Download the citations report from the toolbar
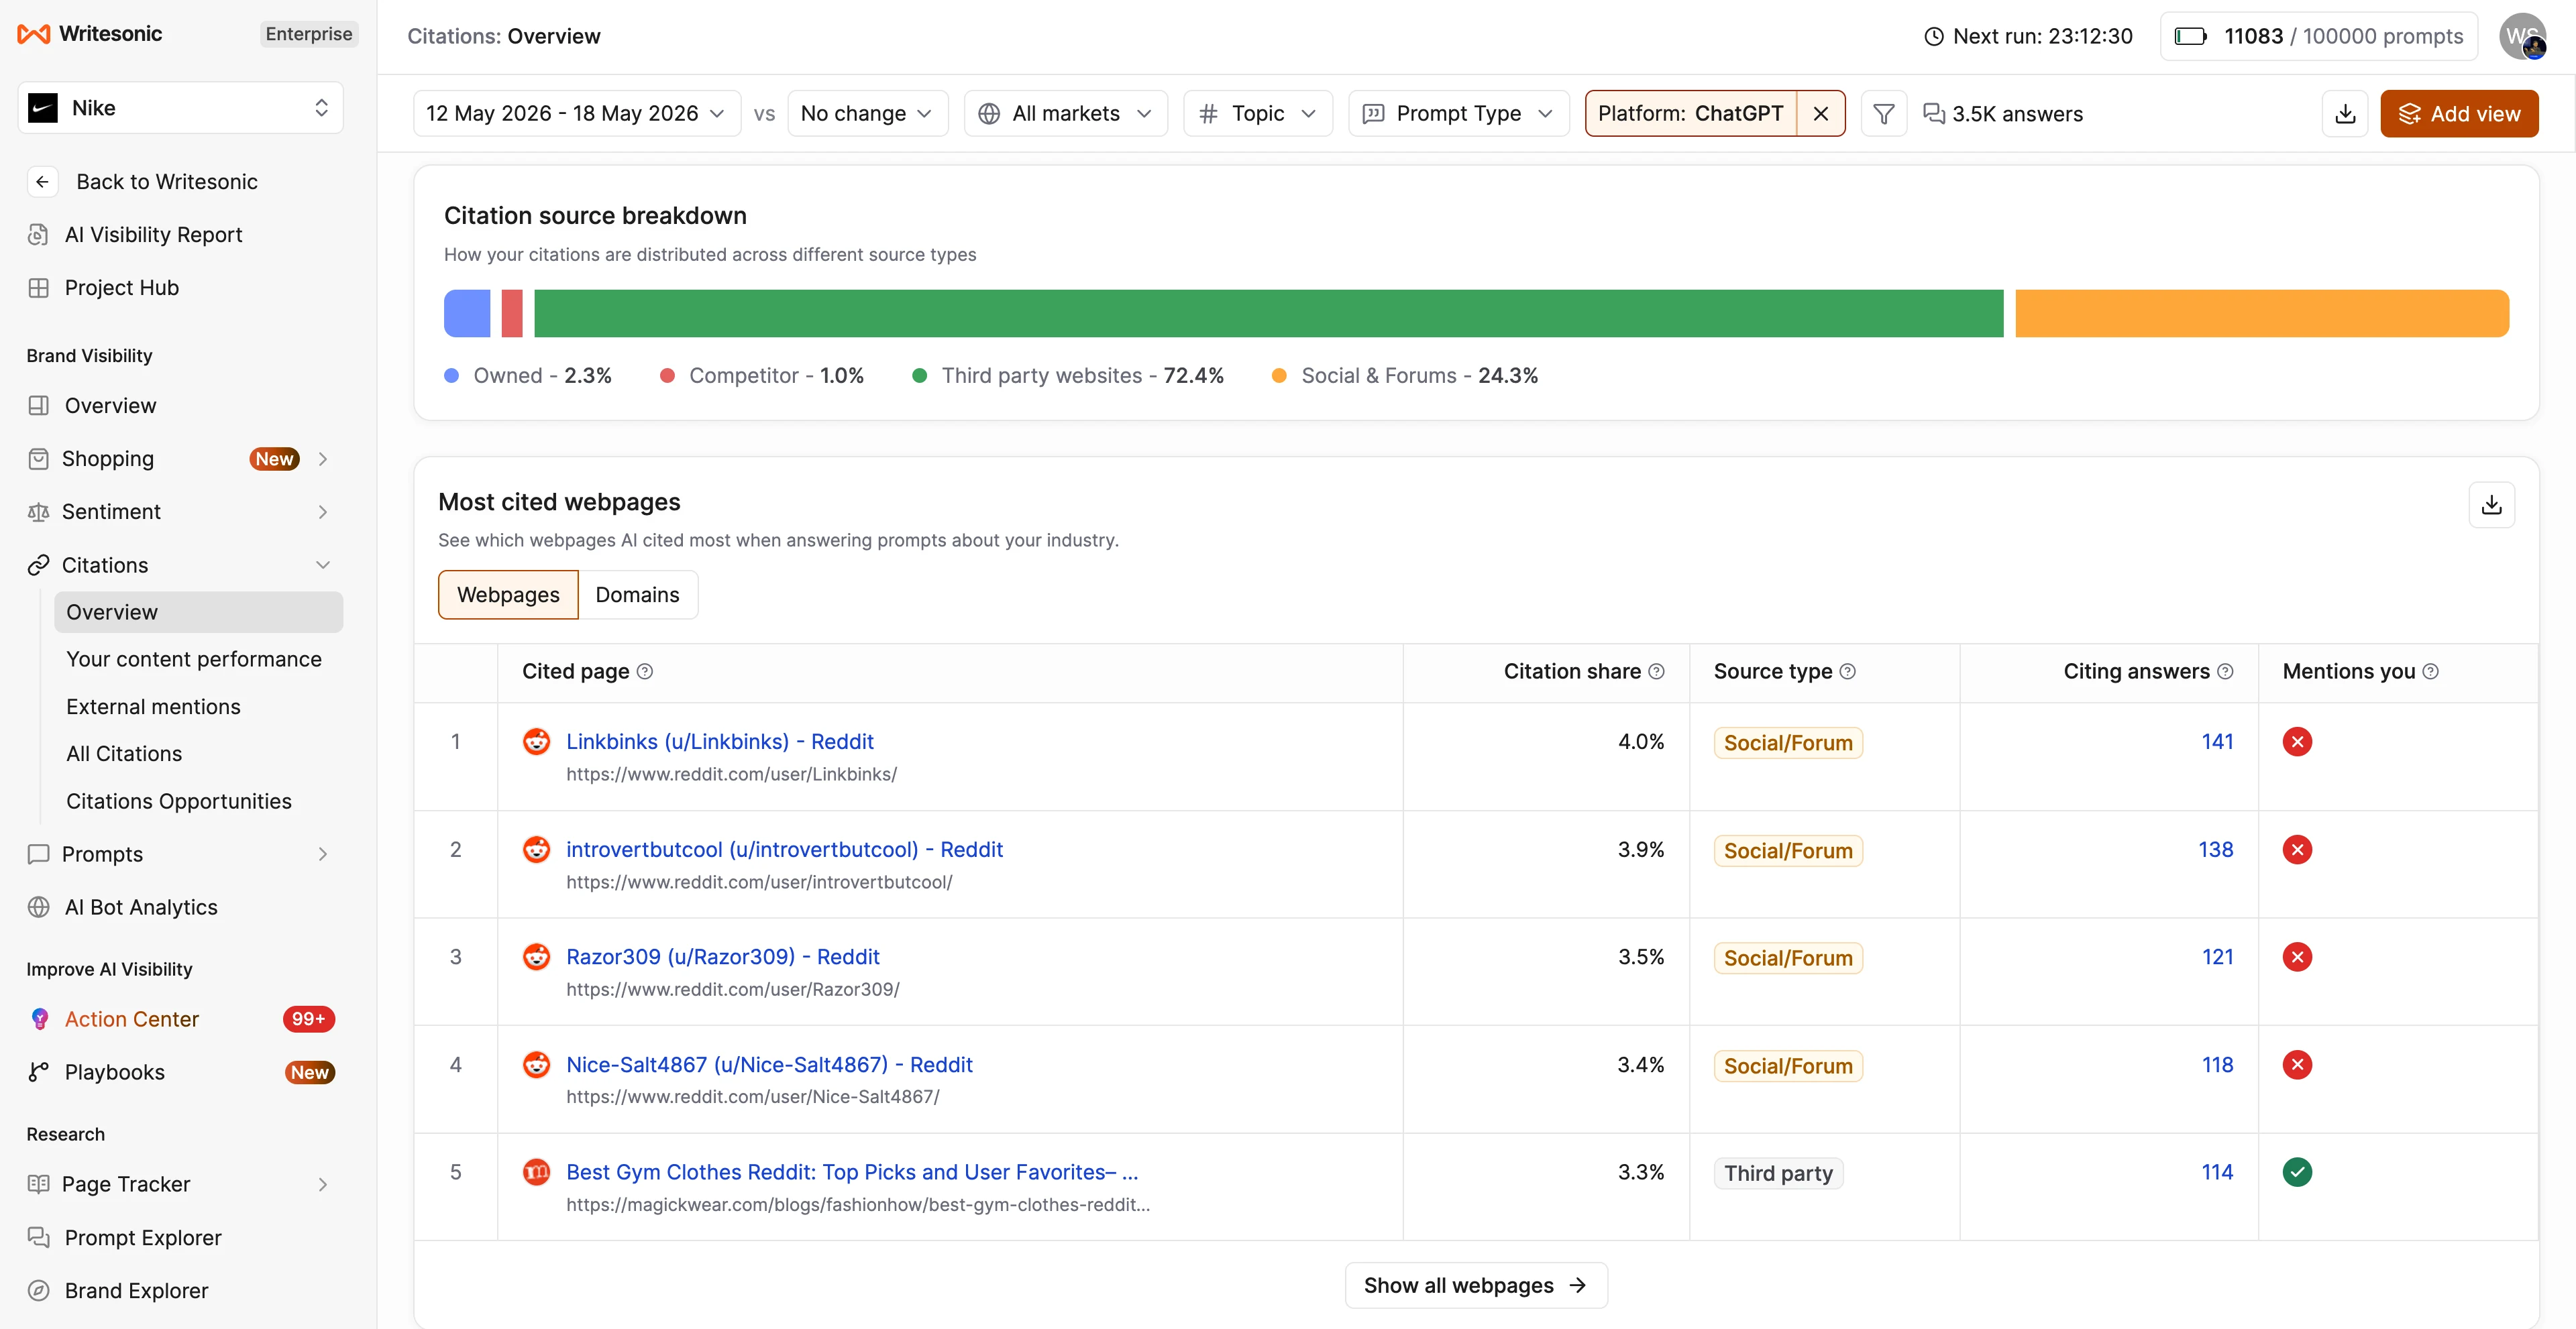2576x1329 pixels. (x=2344, y=114)
